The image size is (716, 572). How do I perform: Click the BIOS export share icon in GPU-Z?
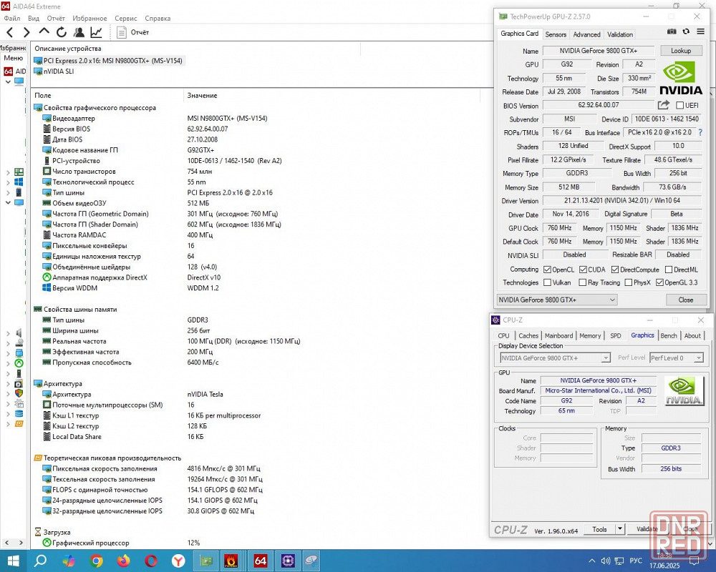tap(664, 105)
